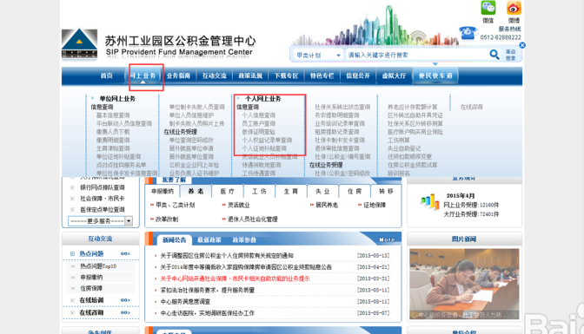Expand the box before 在线咨询 in sidebar
Viewport: 584px width, 334px height.
tap(72, 313)
